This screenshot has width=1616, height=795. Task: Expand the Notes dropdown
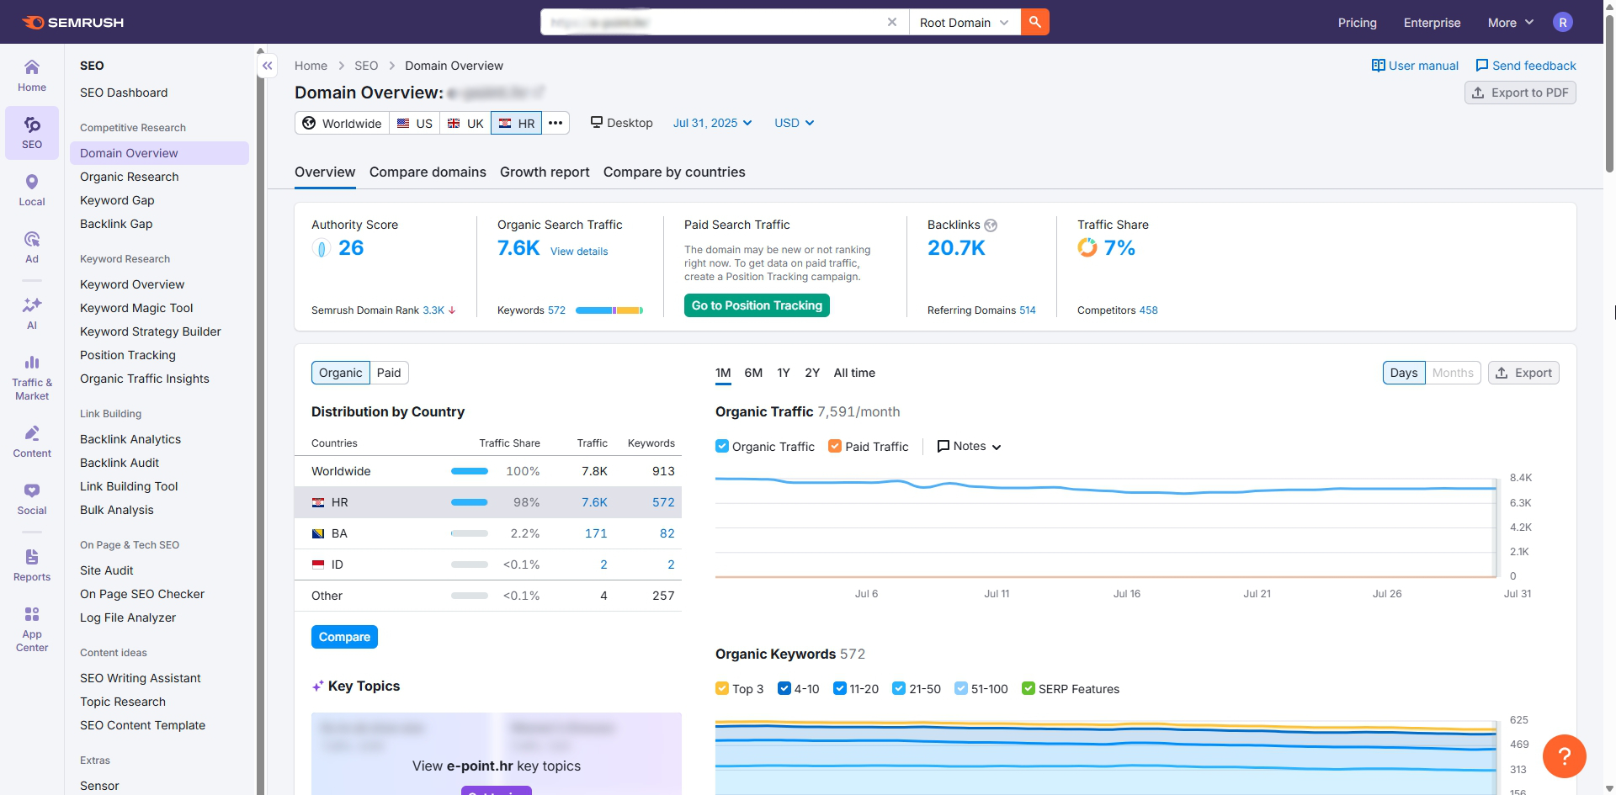969,446
